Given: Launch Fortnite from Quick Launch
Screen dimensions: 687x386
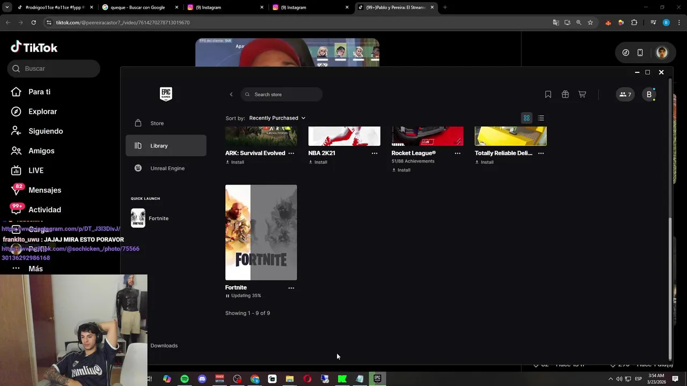Looking at the screenshot, I should [x=150, y=218].
